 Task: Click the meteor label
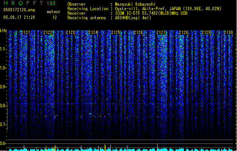click(x=54, y=12)
